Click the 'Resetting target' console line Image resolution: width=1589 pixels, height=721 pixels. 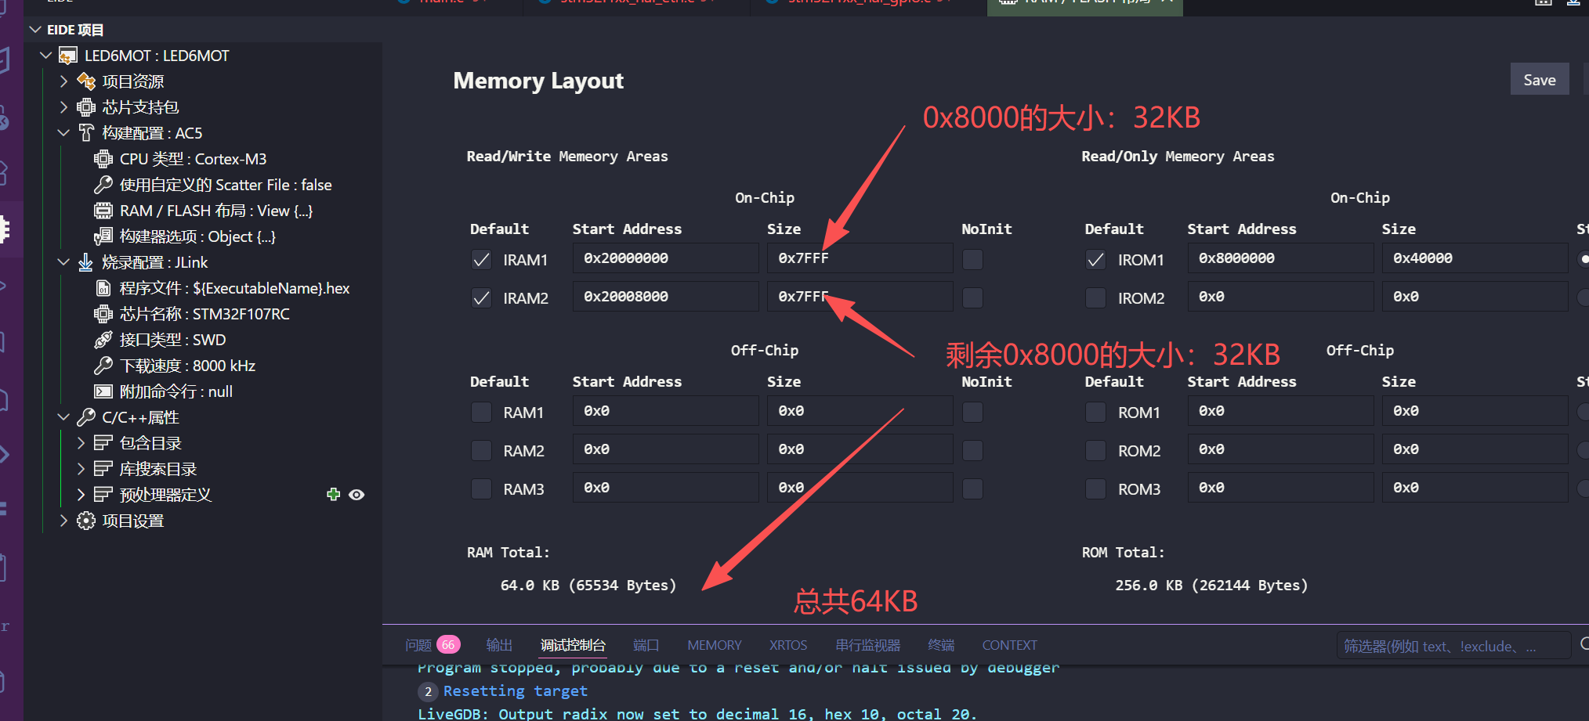(515, 691)
